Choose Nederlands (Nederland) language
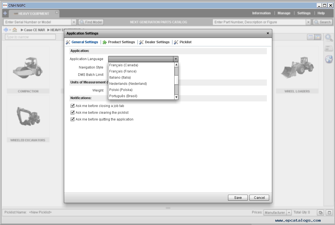Viewport: 335px width, 225px height. tap(141, 84)
